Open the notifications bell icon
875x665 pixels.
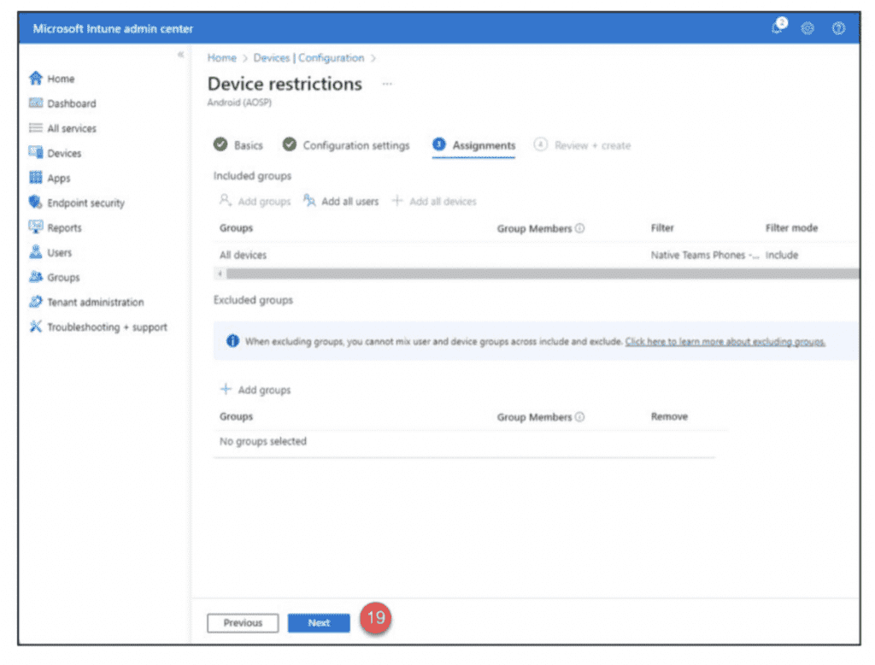click(x=778, y=27)
